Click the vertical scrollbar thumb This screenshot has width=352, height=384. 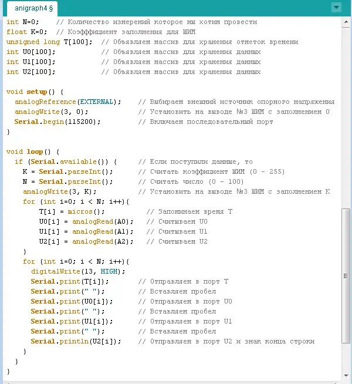point(346,276)
